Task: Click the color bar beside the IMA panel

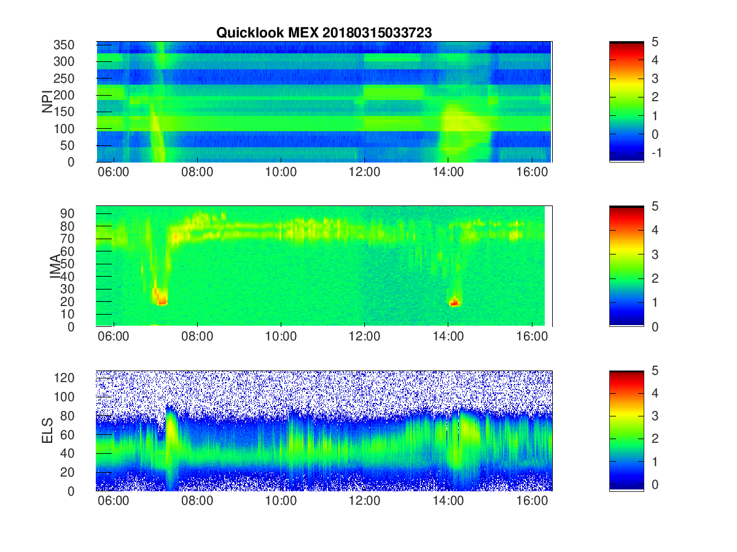Action: tap(626, 266)
